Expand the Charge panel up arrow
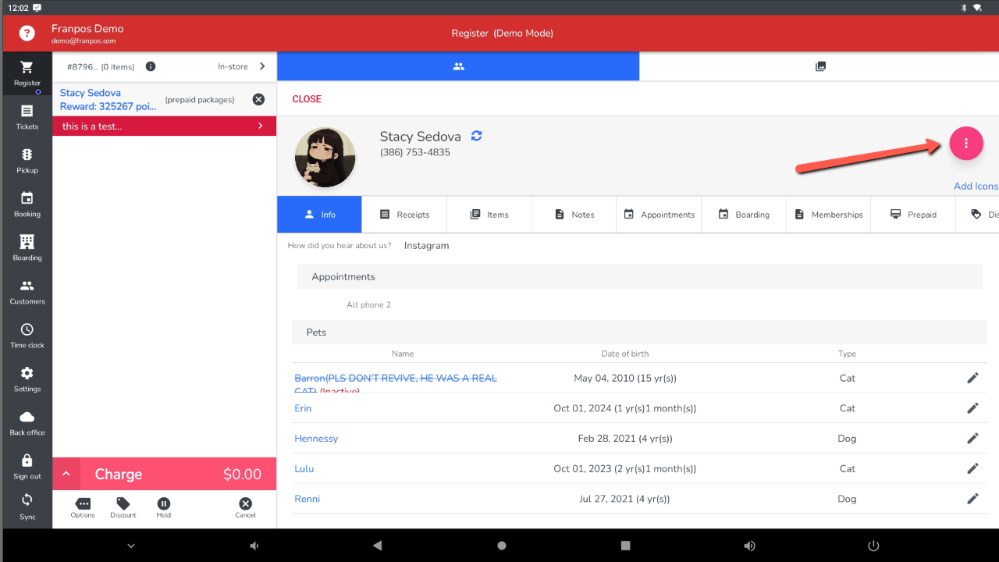This screenshot has height=562, width=999. point(66,474)
